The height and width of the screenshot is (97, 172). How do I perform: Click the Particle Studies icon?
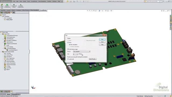(5, 60)
